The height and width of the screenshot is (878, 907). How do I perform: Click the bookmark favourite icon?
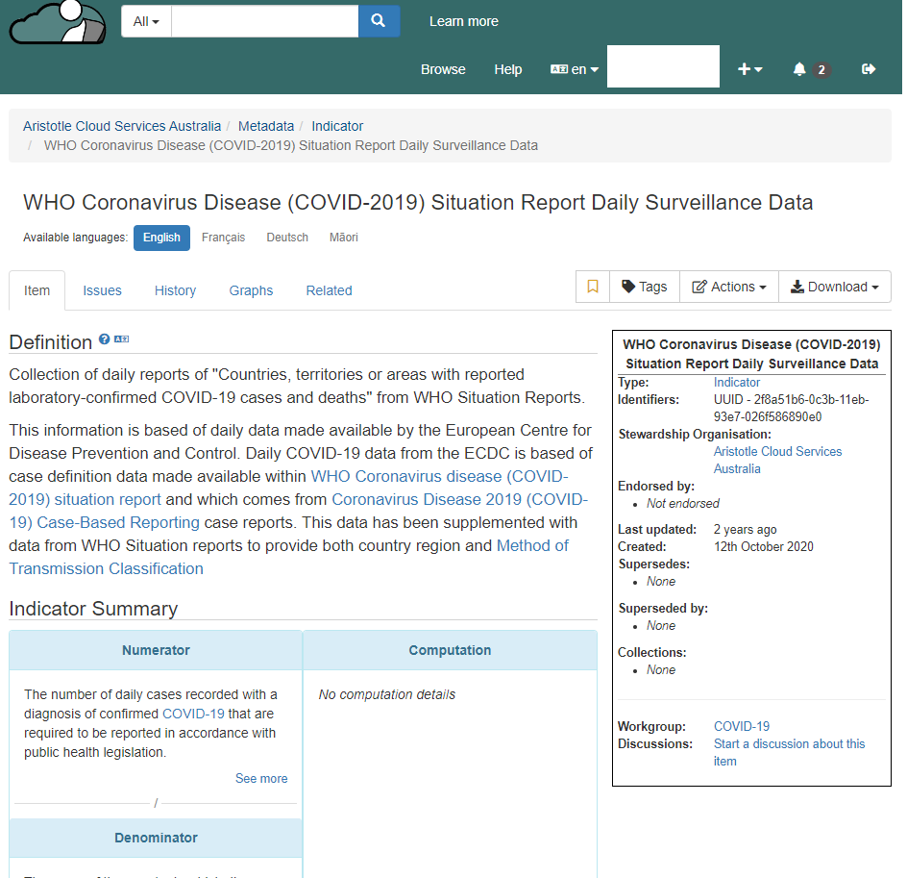point(593,287)
